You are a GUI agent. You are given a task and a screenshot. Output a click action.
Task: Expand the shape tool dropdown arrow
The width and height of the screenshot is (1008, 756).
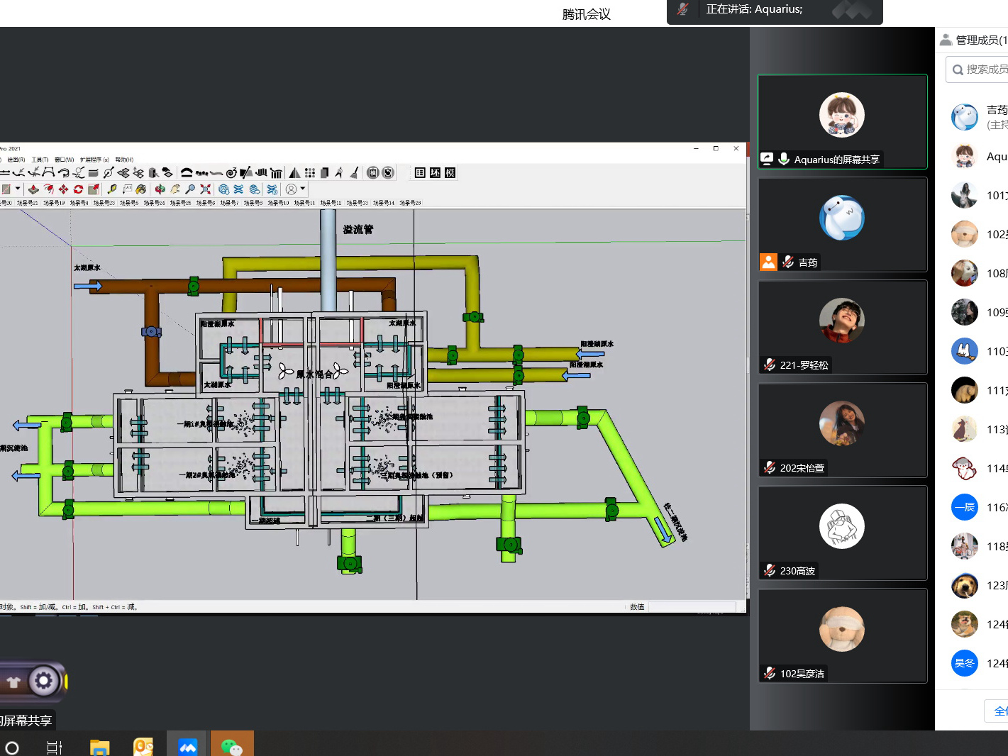point(18,189)
